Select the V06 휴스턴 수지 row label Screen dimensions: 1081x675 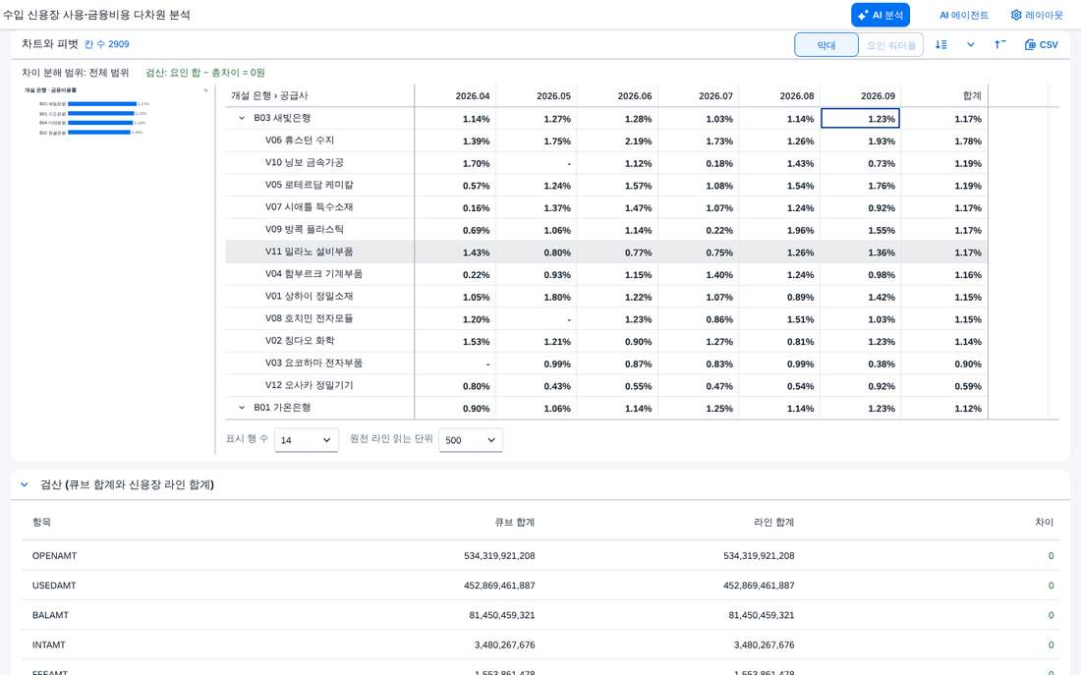(x=299, y=140)
